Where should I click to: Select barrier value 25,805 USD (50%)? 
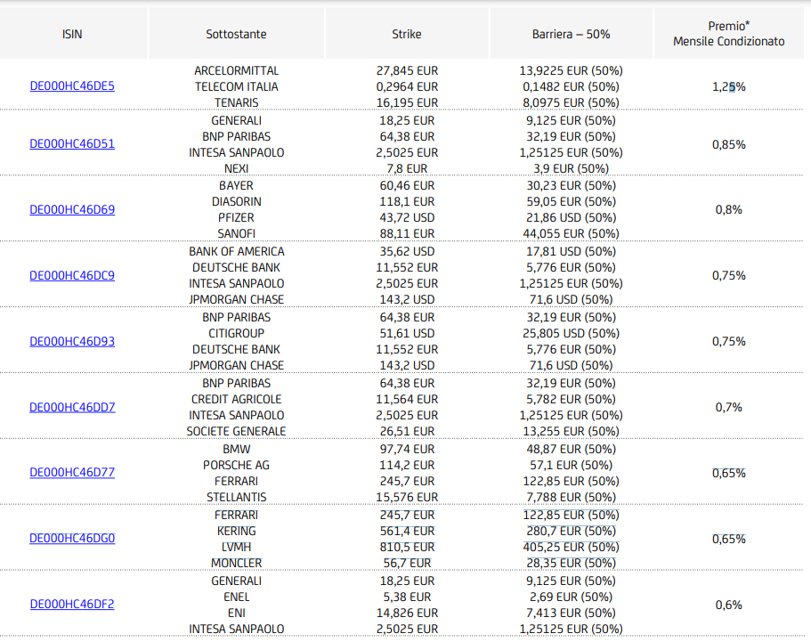tap(571, 333)
